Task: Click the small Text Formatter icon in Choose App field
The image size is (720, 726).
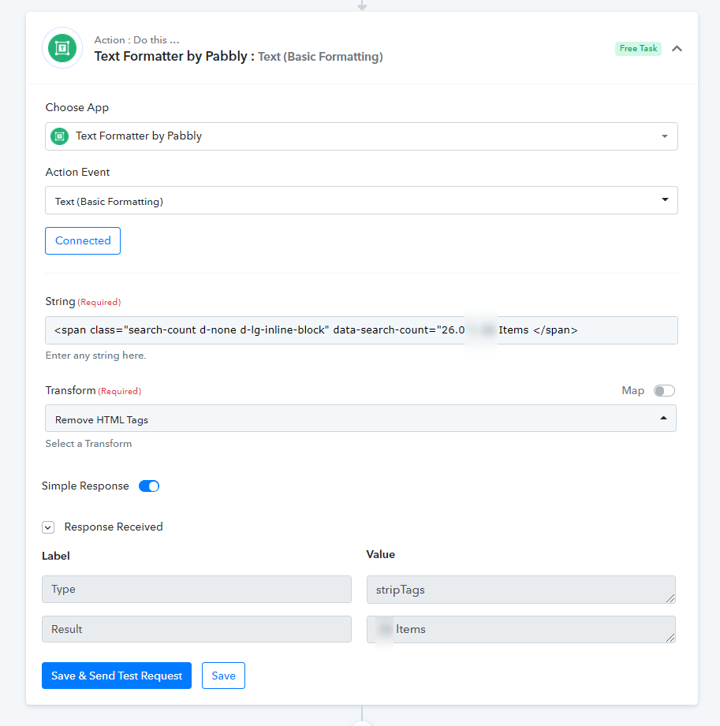Action: pos(59,136)
